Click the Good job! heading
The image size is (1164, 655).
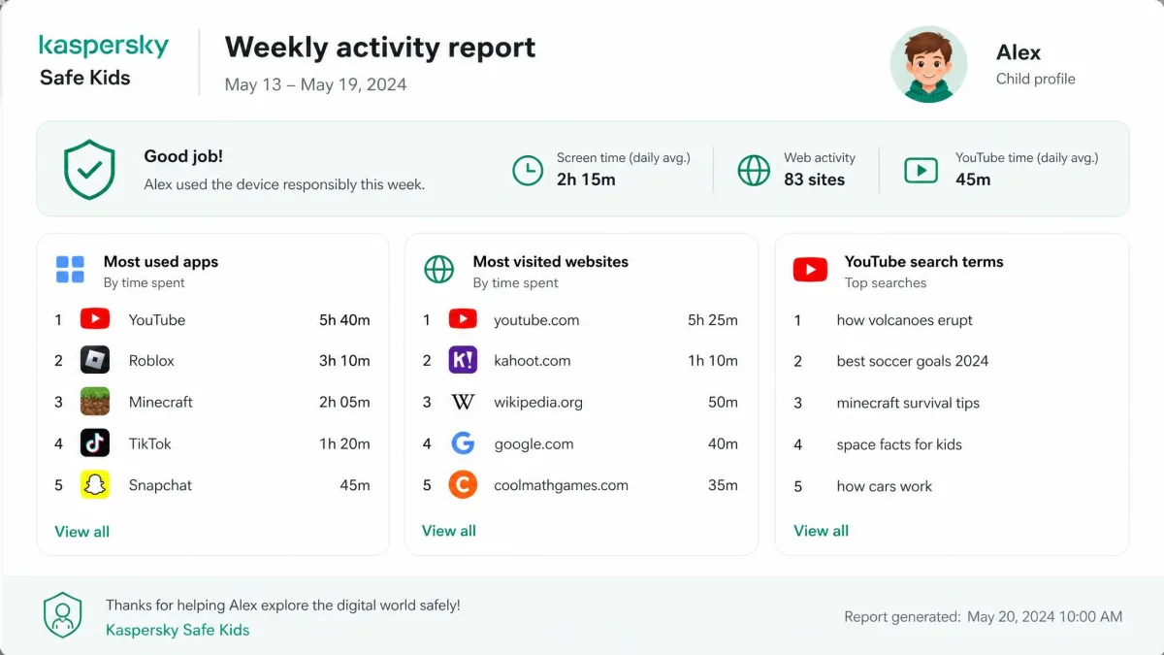183,156
